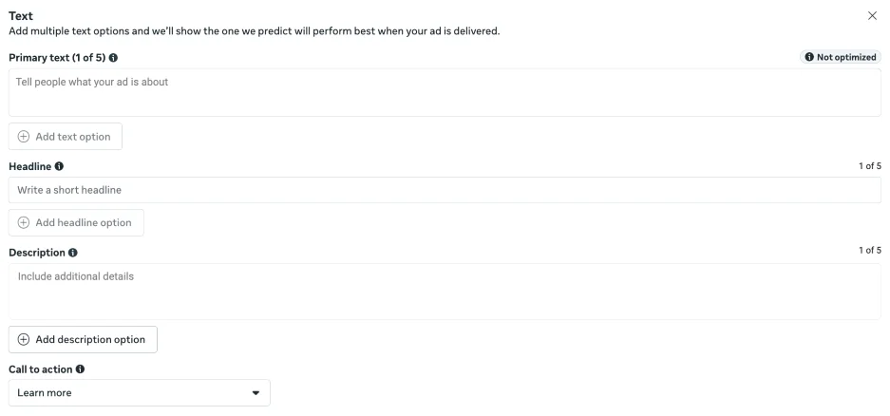The height and width of the screenshot is (416, 890).
Task: Click the plus icon for Add headline option
Action: [24, 223]
